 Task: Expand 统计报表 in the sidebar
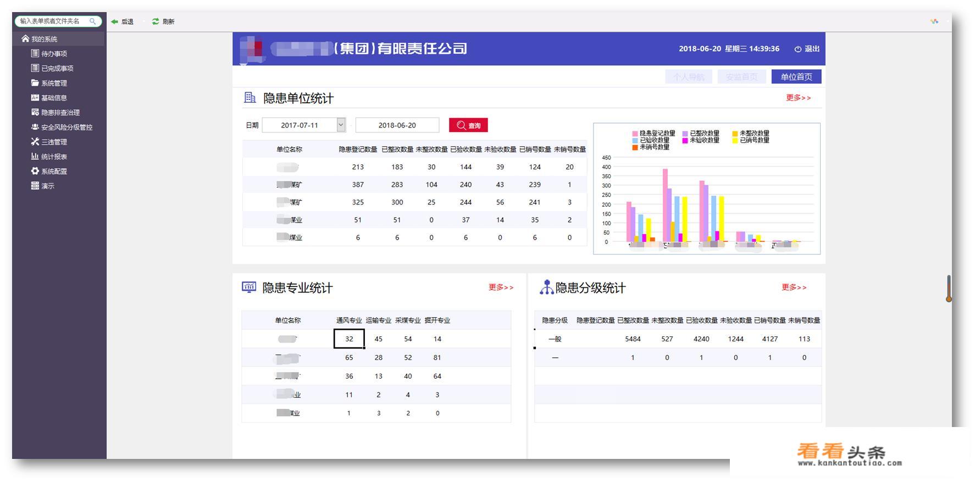pos(54,157)
